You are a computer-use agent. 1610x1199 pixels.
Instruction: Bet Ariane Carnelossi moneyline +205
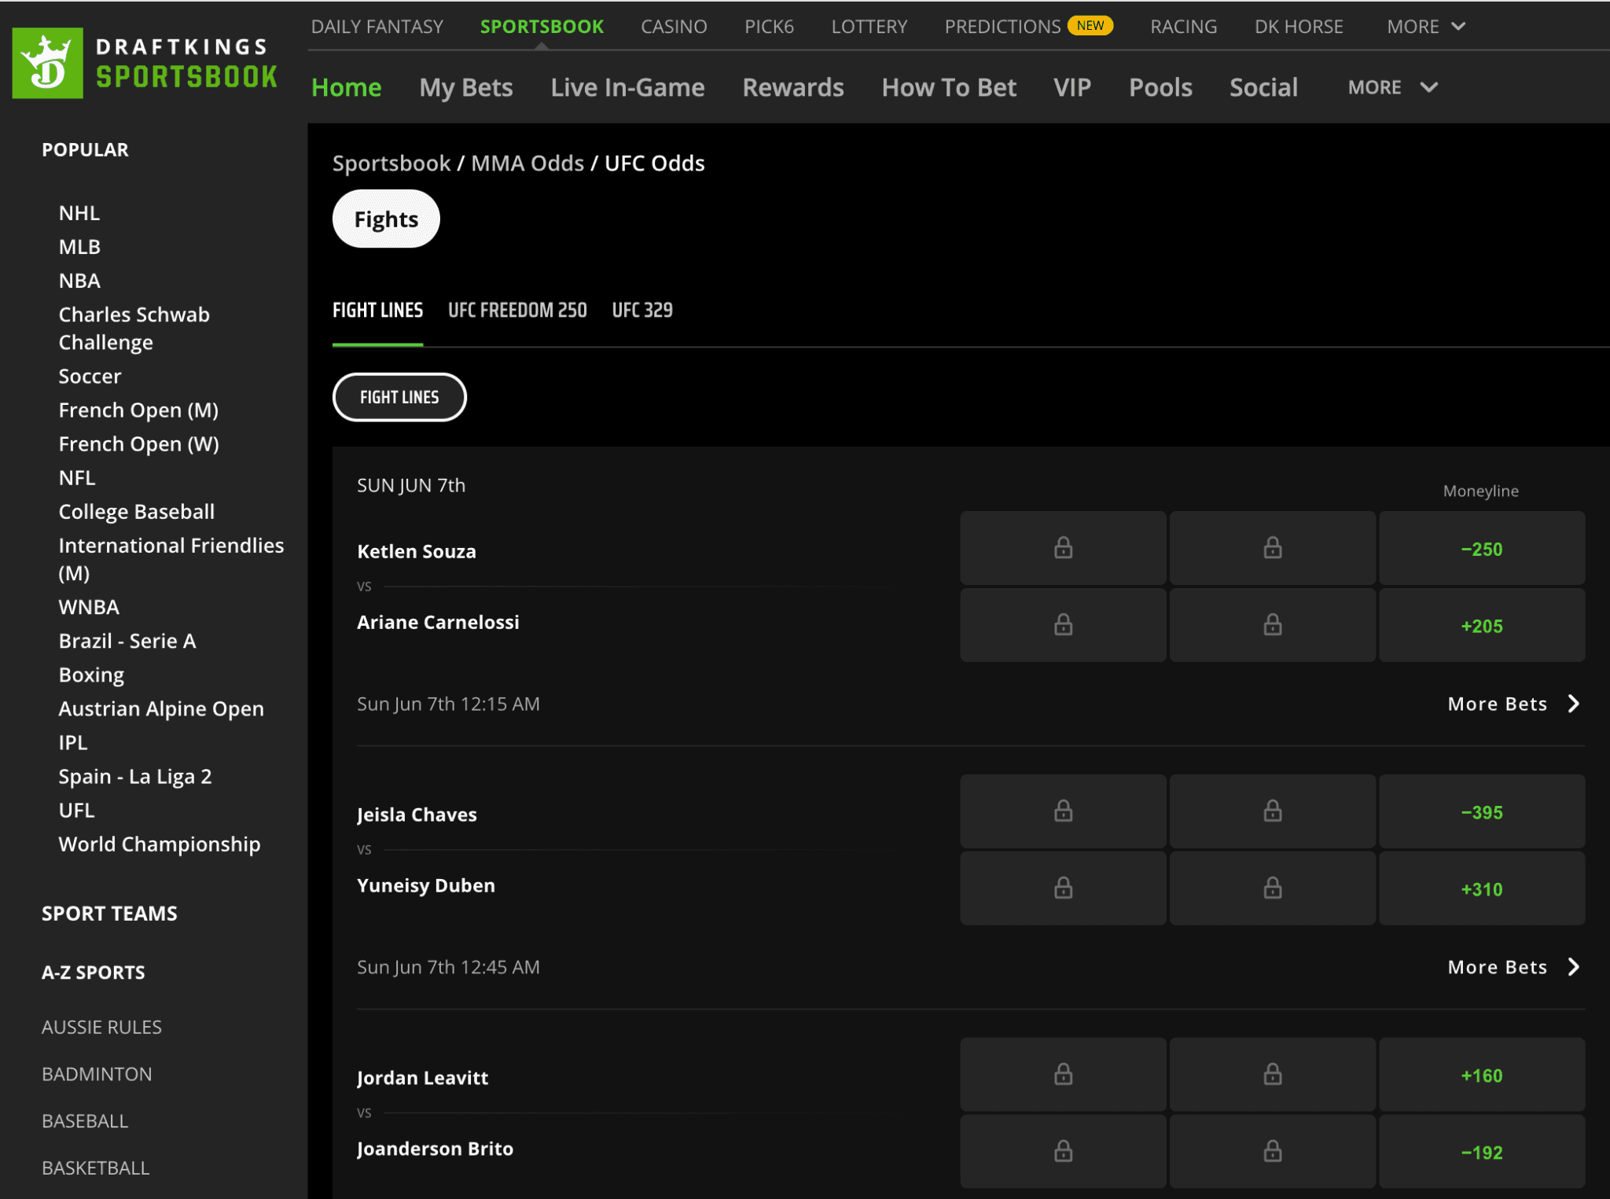click(x=1482, y=625)
